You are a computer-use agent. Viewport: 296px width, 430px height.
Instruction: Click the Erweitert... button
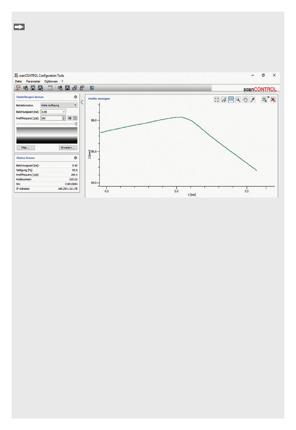[x=68, y=148]
